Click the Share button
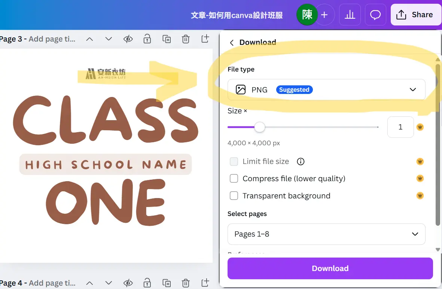 [415, 15]
